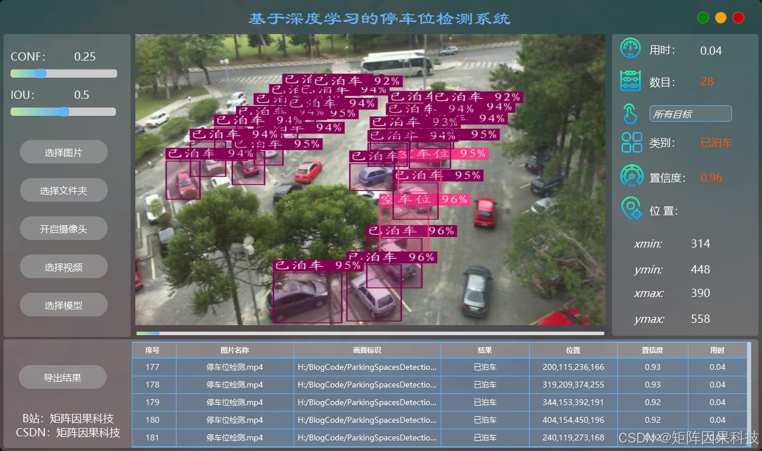Click the 序号 column header
The height and width of the screenshot is (451, 762).
[x=153, y=350]
